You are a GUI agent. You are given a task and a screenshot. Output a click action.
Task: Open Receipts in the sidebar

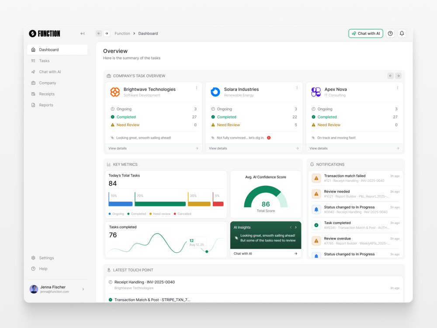point(57,94)
